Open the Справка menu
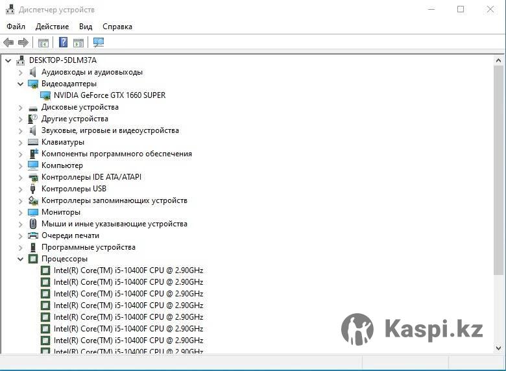506x371 pixels. 117,27
